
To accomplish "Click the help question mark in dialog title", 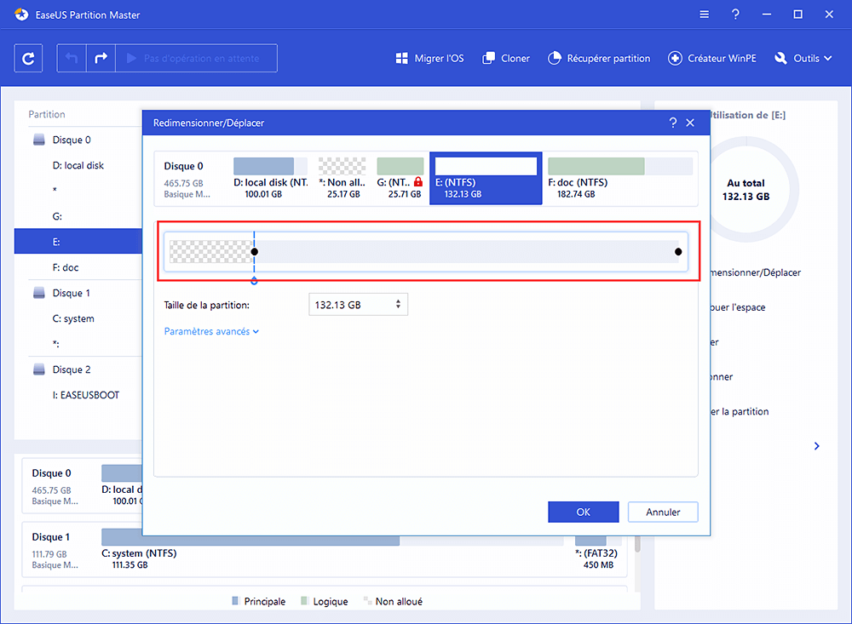I will coord(673,123).
